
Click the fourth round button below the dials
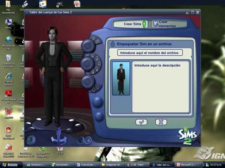(x=97, y=102)
